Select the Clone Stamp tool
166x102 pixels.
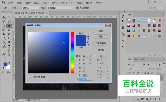pos(4,34)
